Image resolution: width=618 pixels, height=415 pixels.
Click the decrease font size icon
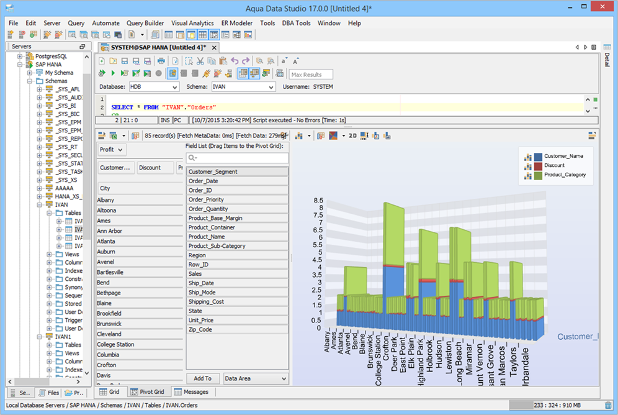(x=284, y=61)
